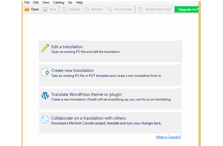
Task: Click the 'Pre-translate' toolbar label
Action: tap(123, 9)
